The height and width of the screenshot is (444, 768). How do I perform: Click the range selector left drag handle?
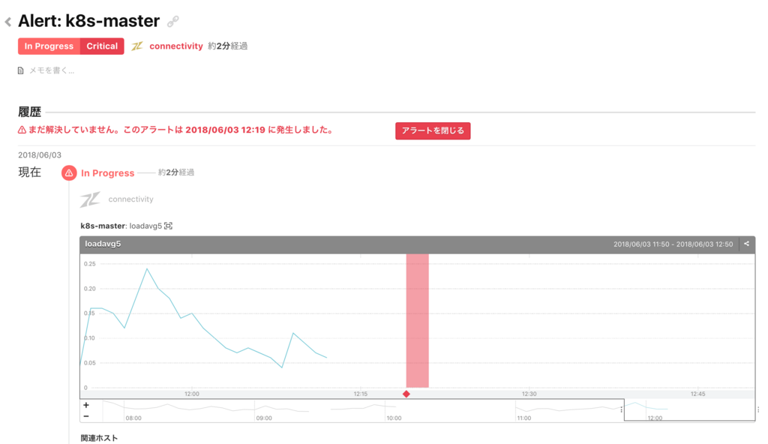click(x=622, y=409)
